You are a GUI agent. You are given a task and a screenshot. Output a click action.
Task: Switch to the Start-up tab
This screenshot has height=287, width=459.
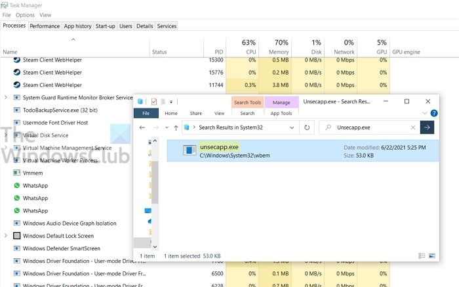tap(106, 26)
